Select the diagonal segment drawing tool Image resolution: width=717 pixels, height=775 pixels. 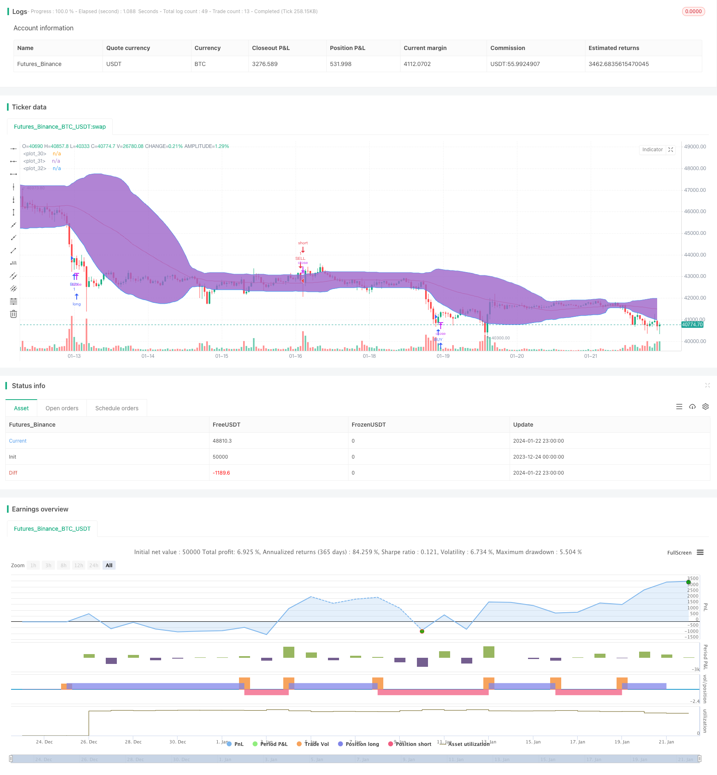point(14,250)
